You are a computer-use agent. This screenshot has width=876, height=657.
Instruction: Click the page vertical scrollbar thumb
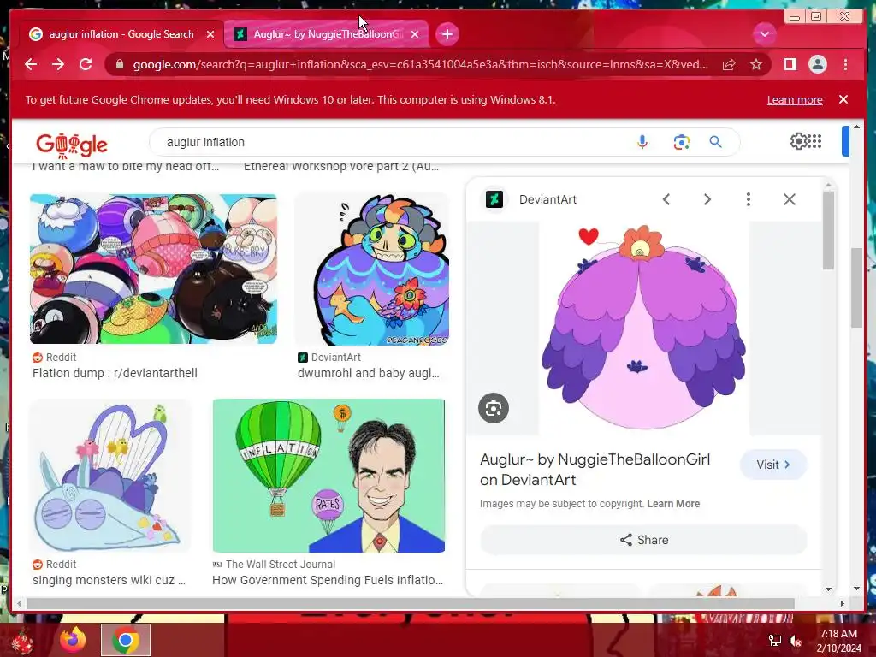point(856,287)
